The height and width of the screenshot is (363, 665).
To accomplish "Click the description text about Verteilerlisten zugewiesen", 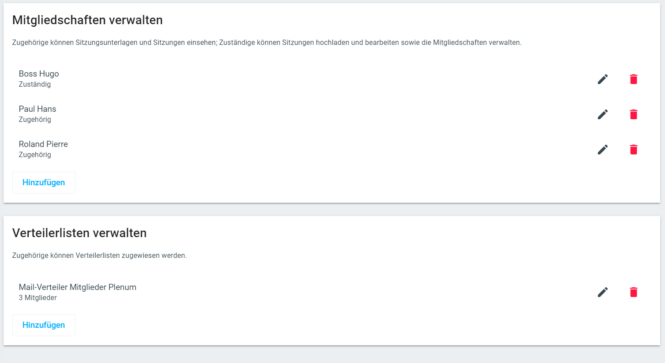I will pos(100,256).
